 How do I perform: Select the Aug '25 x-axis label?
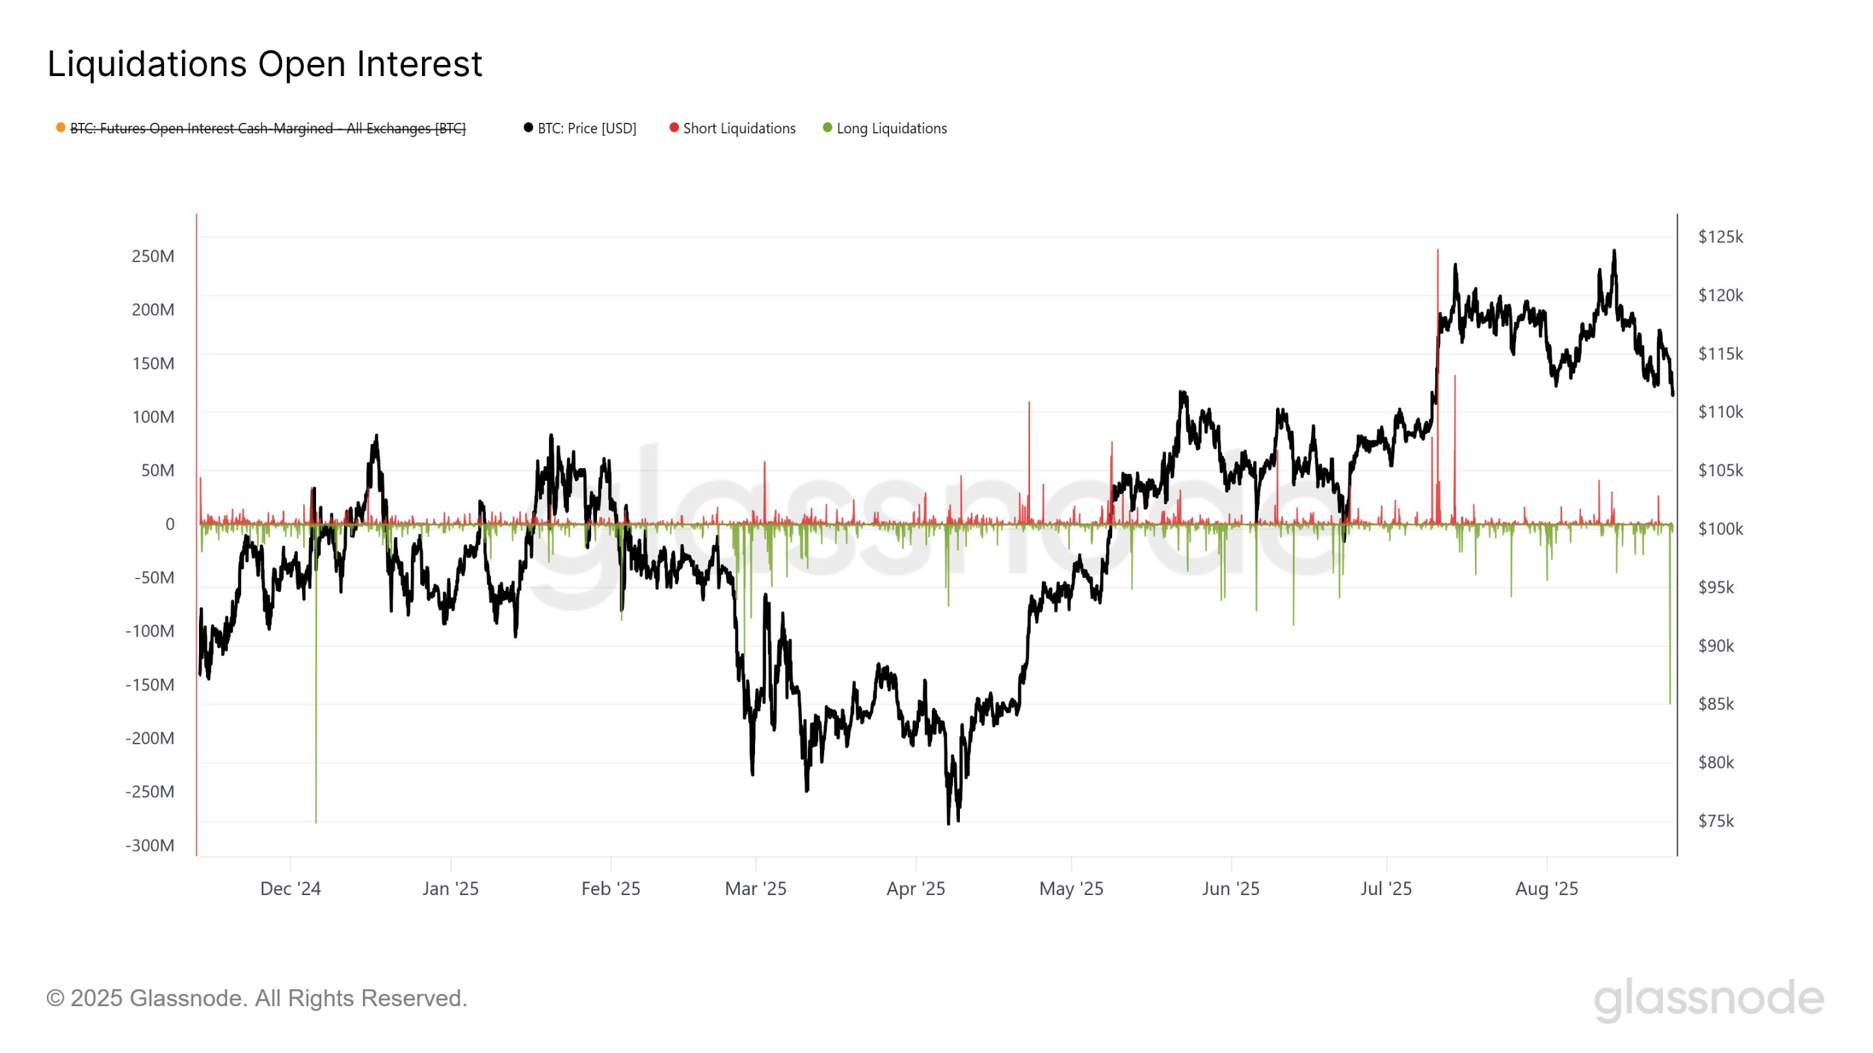(1547, 888)
